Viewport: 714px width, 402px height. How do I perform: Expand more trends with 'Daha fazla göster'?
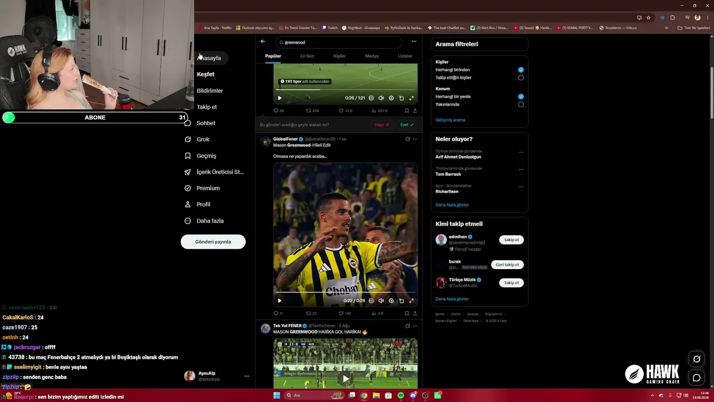click(452, 205)
